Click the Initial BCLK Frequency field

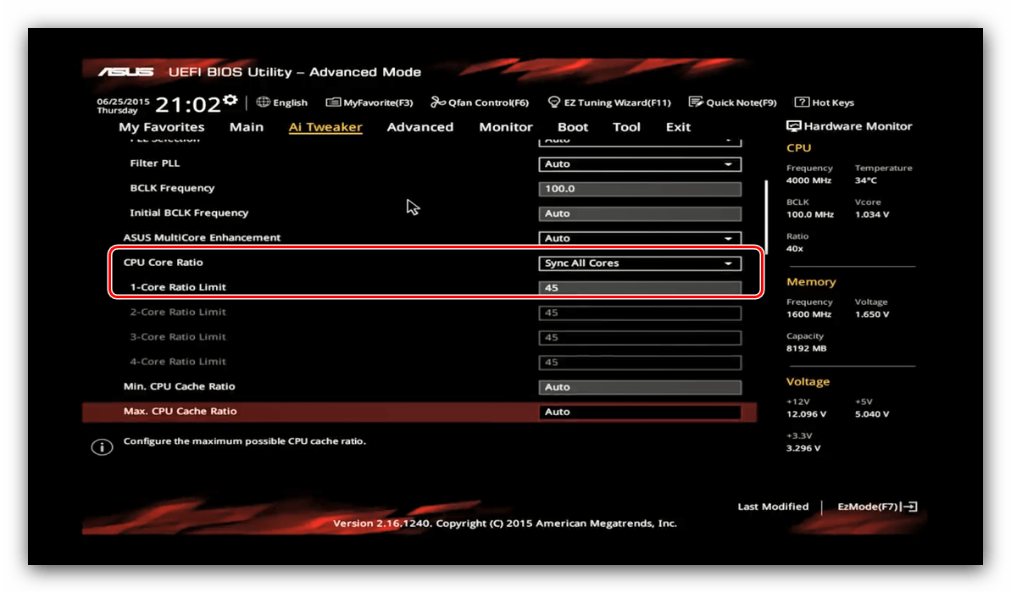[640, 213]
